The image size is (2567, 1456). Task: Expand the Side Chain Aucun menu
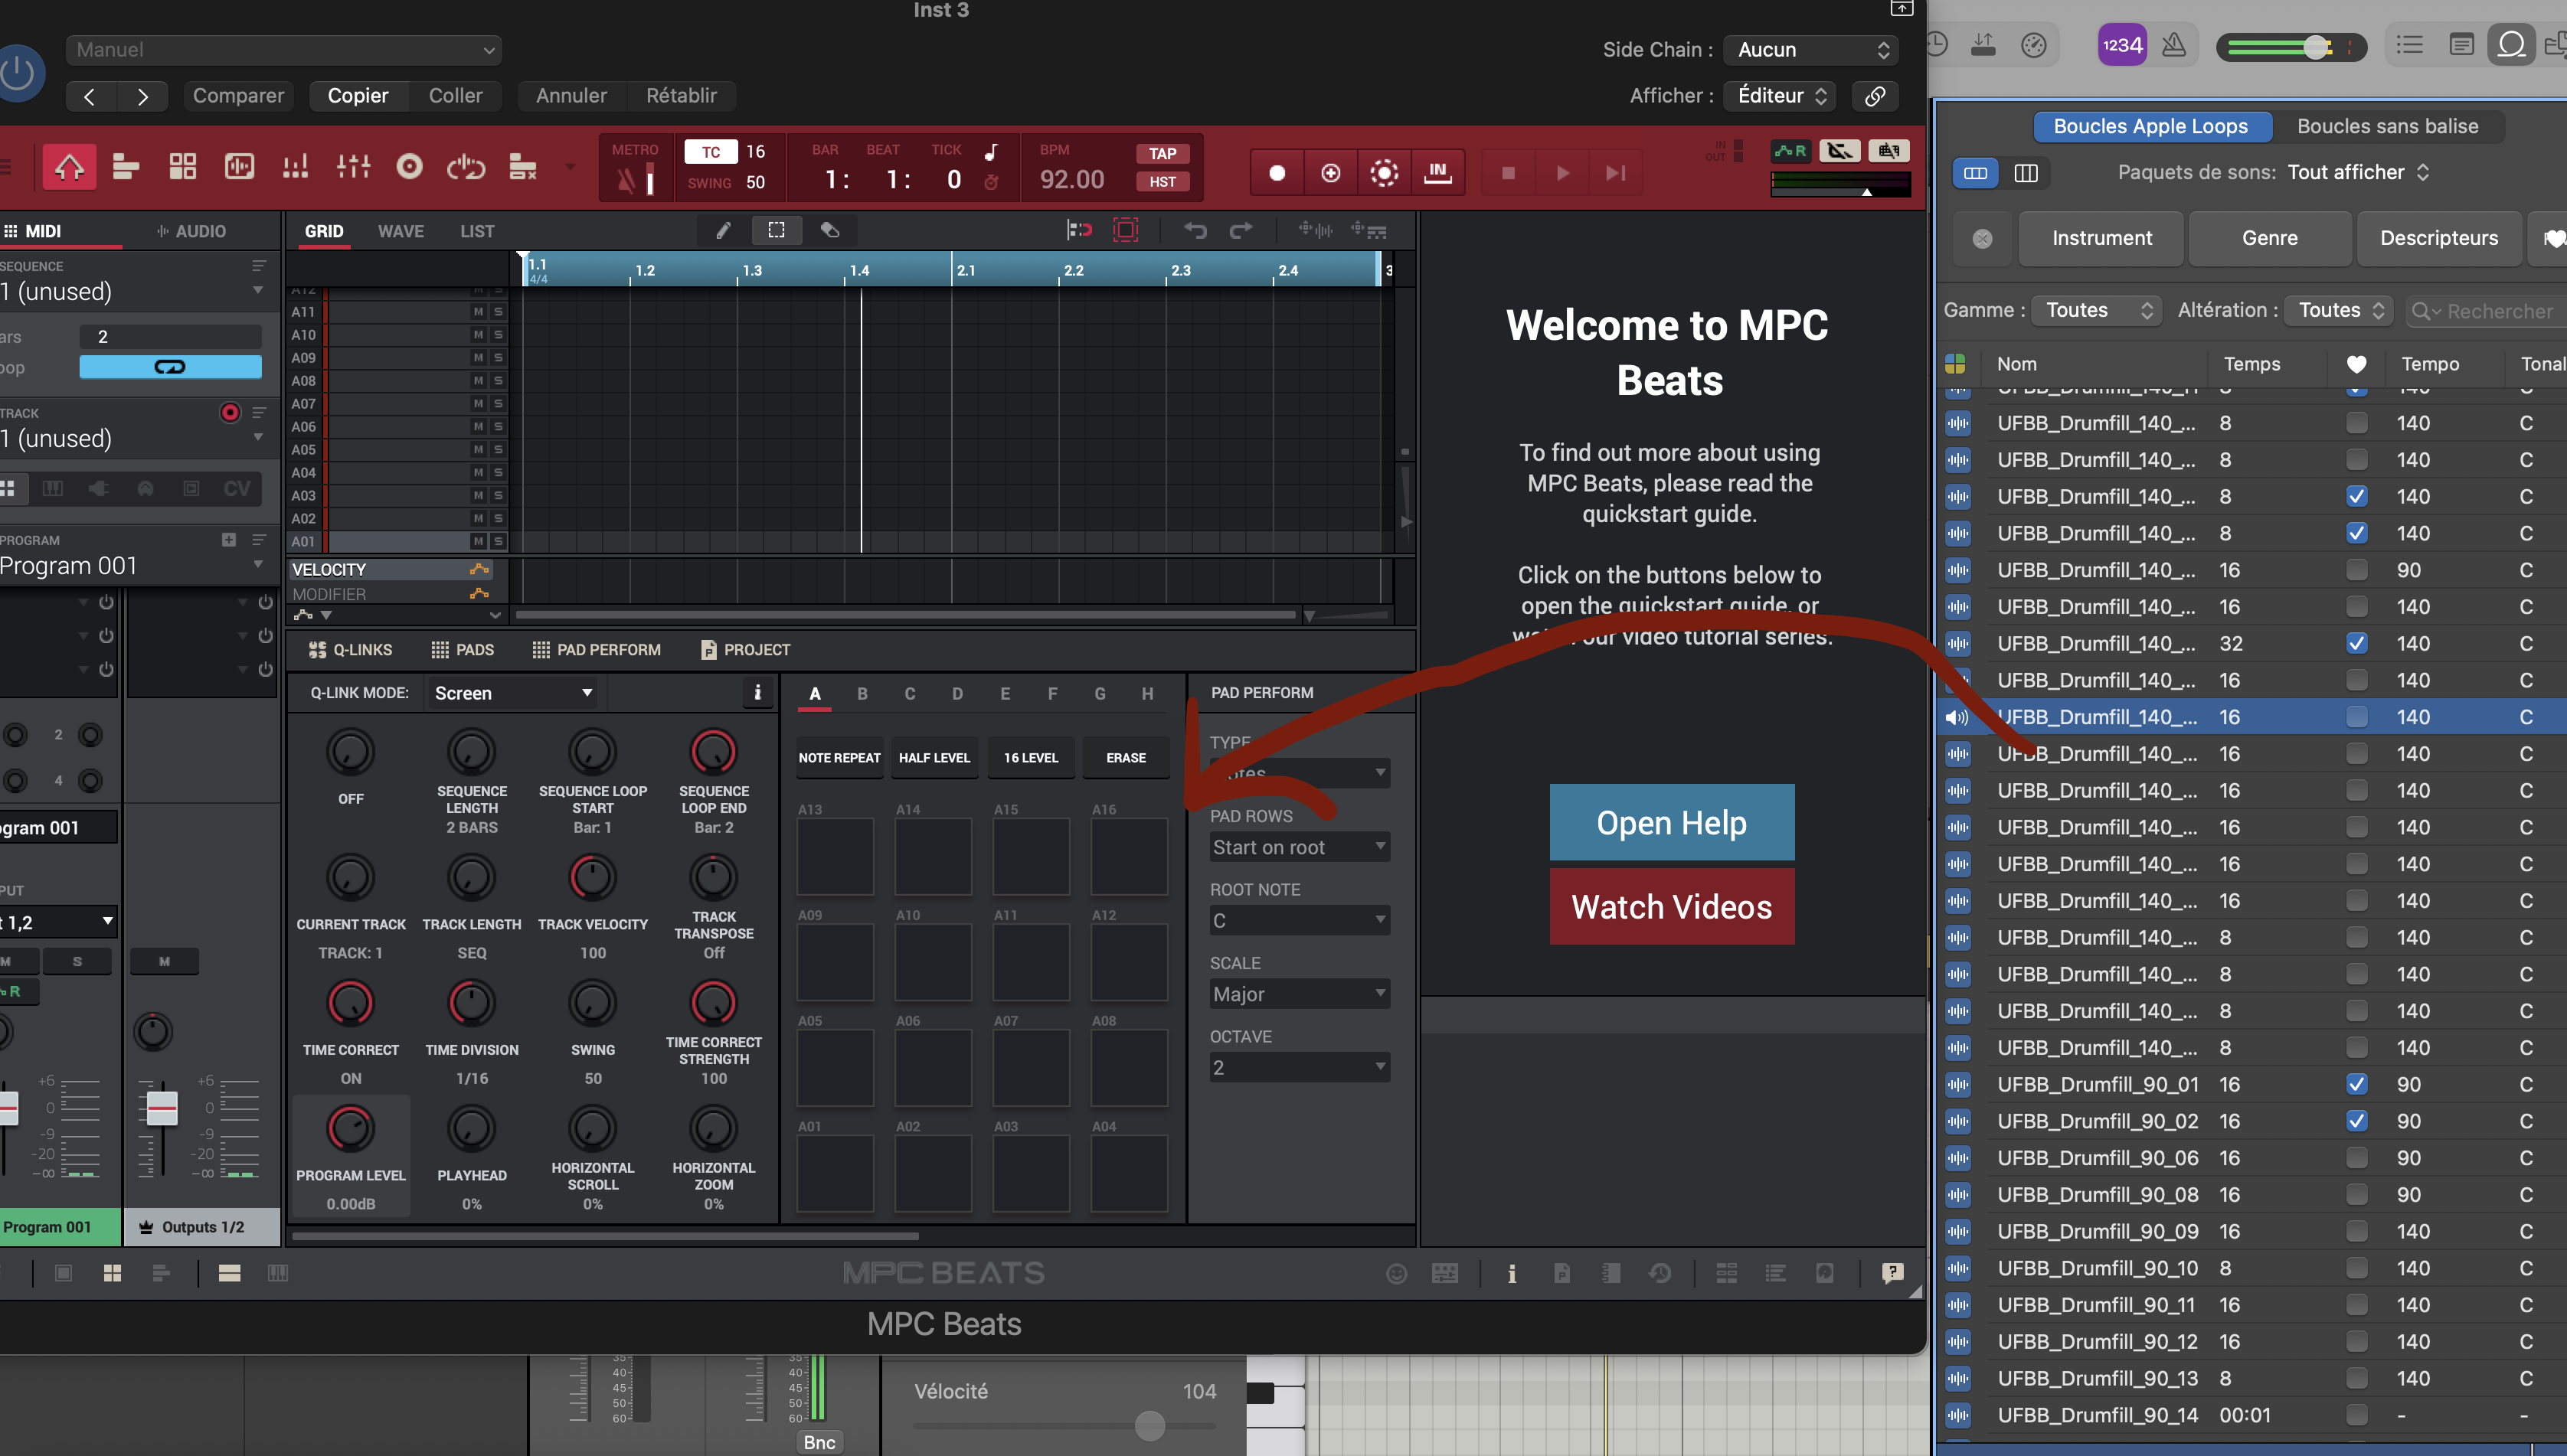pyautogui.click(x=1812, y=50)
